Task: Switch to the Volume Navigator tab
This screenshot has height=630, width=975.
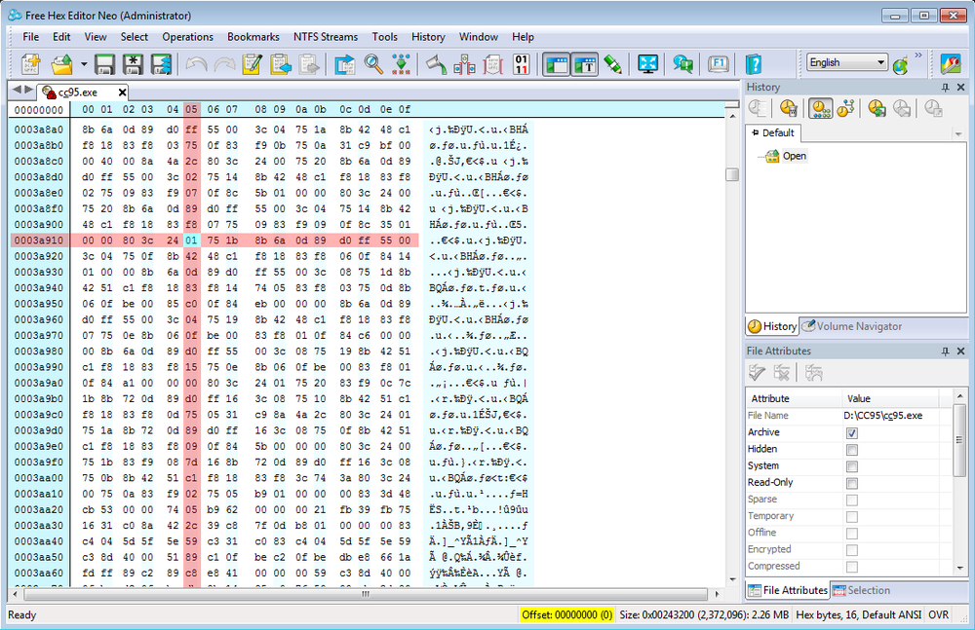Action: tap(852, 326)
